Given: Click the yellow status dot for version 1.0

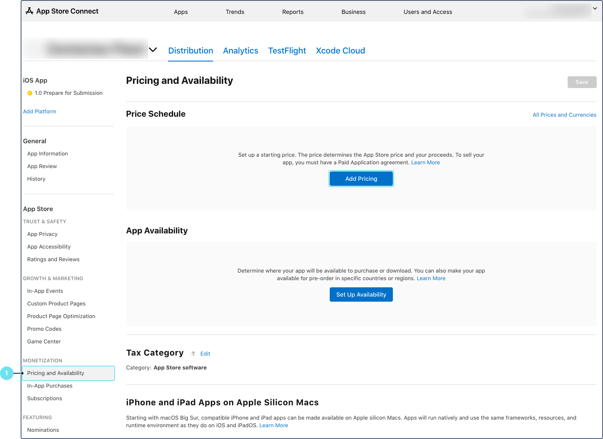Looking at the screenshot, I should coord(30,93).
